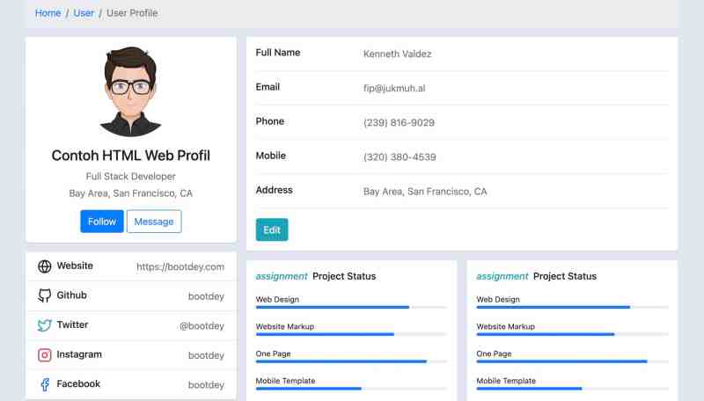704x401 pixels.
Task: Click Website Markup progress bar in left card
Action: (351, 334)
